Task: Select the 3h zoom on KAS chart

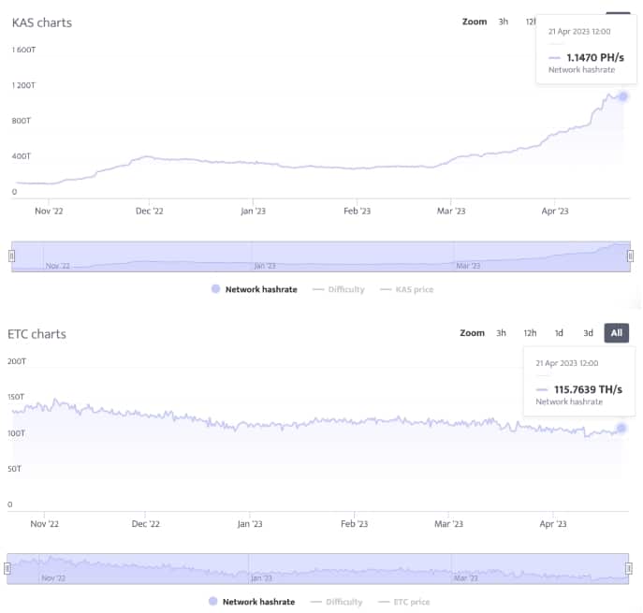Action: 504,22
